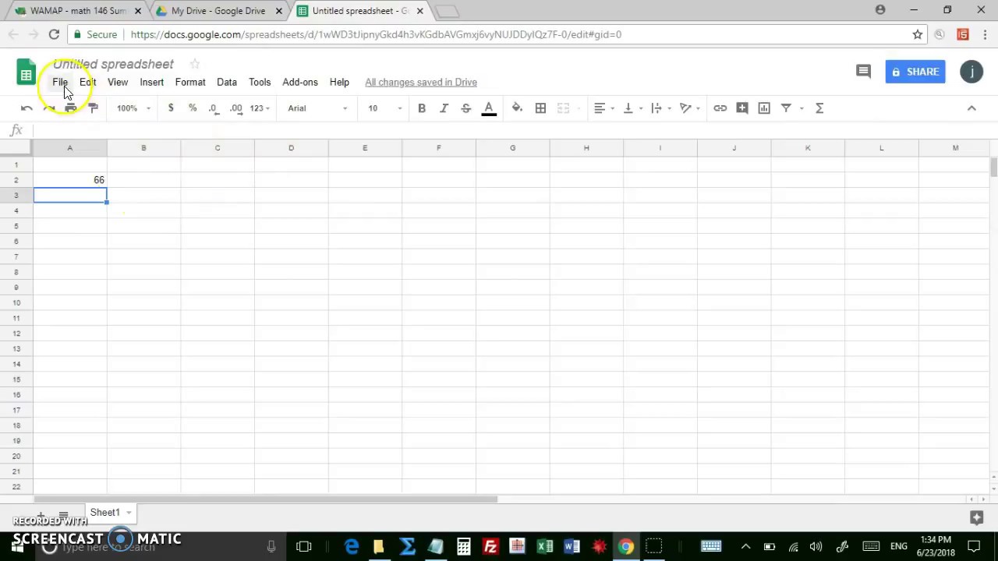Screen dimensions: 998x561
Task: Select the Paint format tool
Action: click(93, 108)
